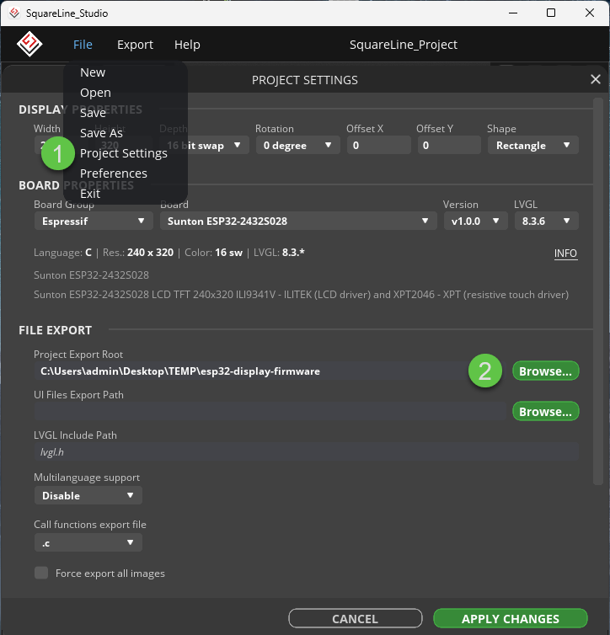Expand the Depth 16 bit swap dropdown
610x635 pixels.
pyautogui.click(x=204, y=145)
